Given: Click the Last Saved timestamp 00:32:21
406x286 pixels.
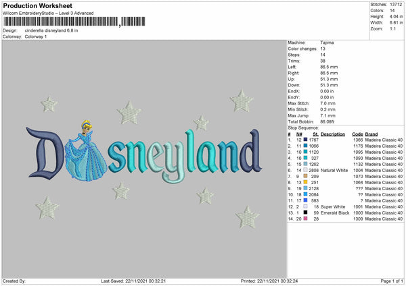Looking at the screenshot, I should 157,281.
